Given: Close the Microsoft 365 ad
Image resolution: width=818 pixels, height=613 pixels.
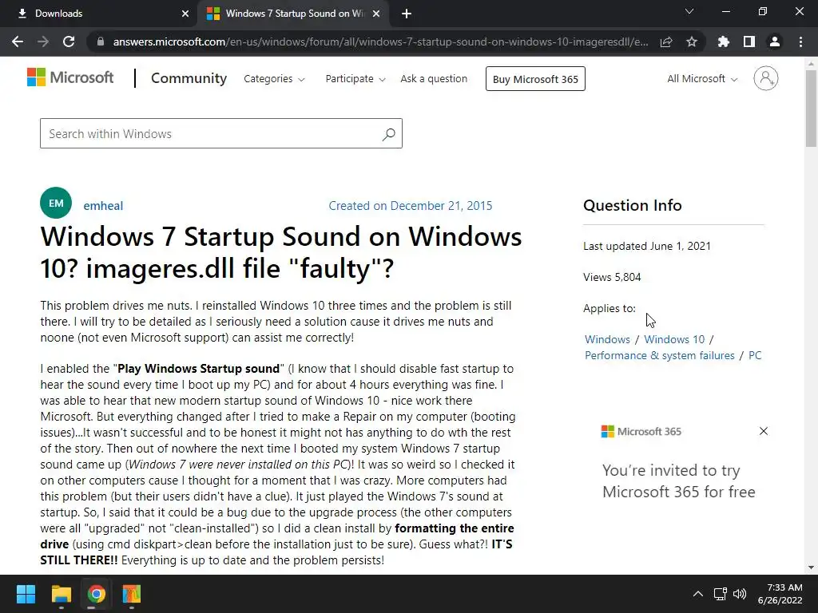Looking at the screenshot, I should 764,431.
